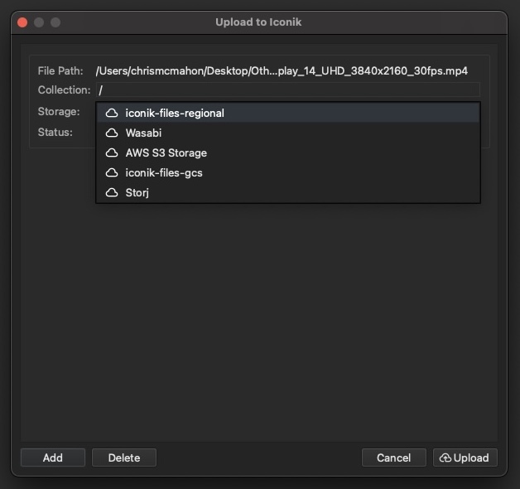Click the cloud icon beside iconik-files-regional
This screenshot has width=520, height=489.
(x=112, y=113)
